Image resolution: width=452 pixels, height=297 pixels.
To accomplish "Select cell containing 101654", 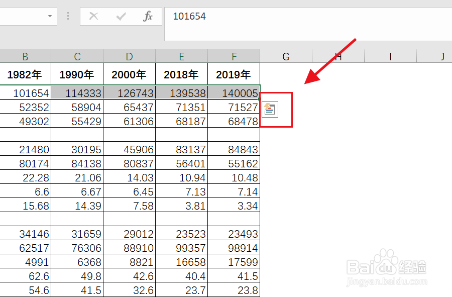I will click(26, 92).
